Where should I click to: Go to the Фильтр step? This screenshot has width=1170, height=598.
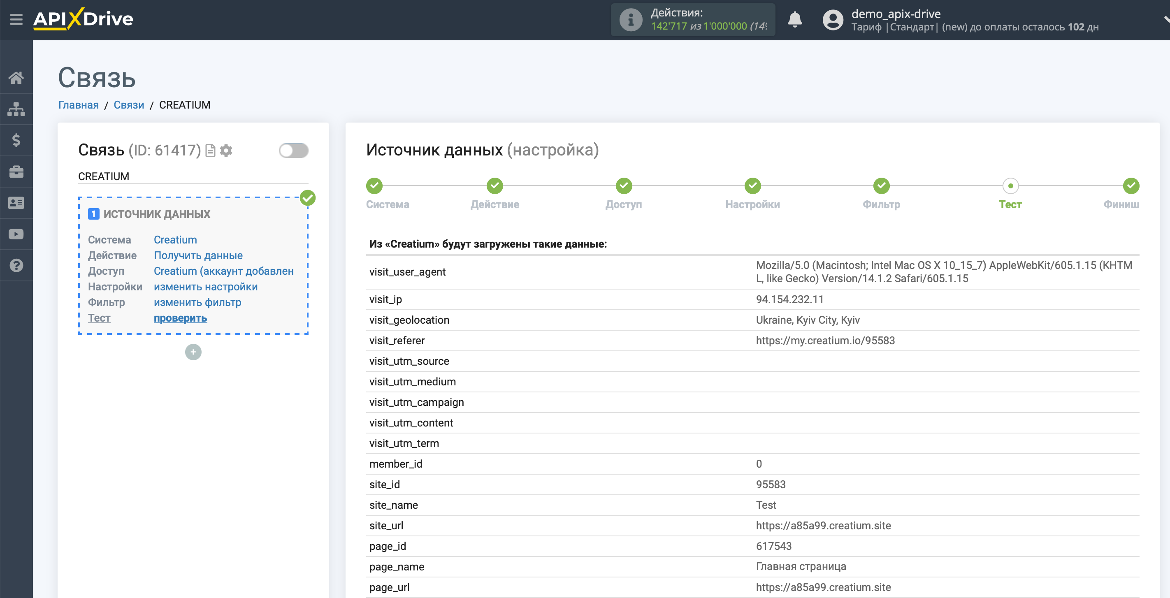click(882, 185)
